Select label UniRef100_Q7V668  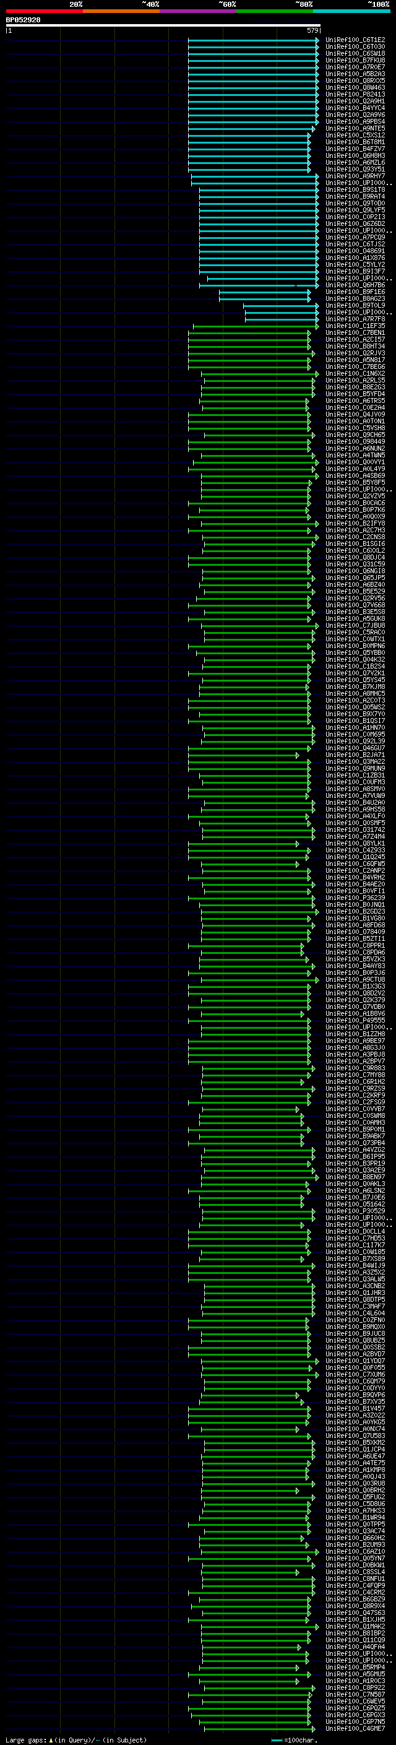click(x=355, y=605)
